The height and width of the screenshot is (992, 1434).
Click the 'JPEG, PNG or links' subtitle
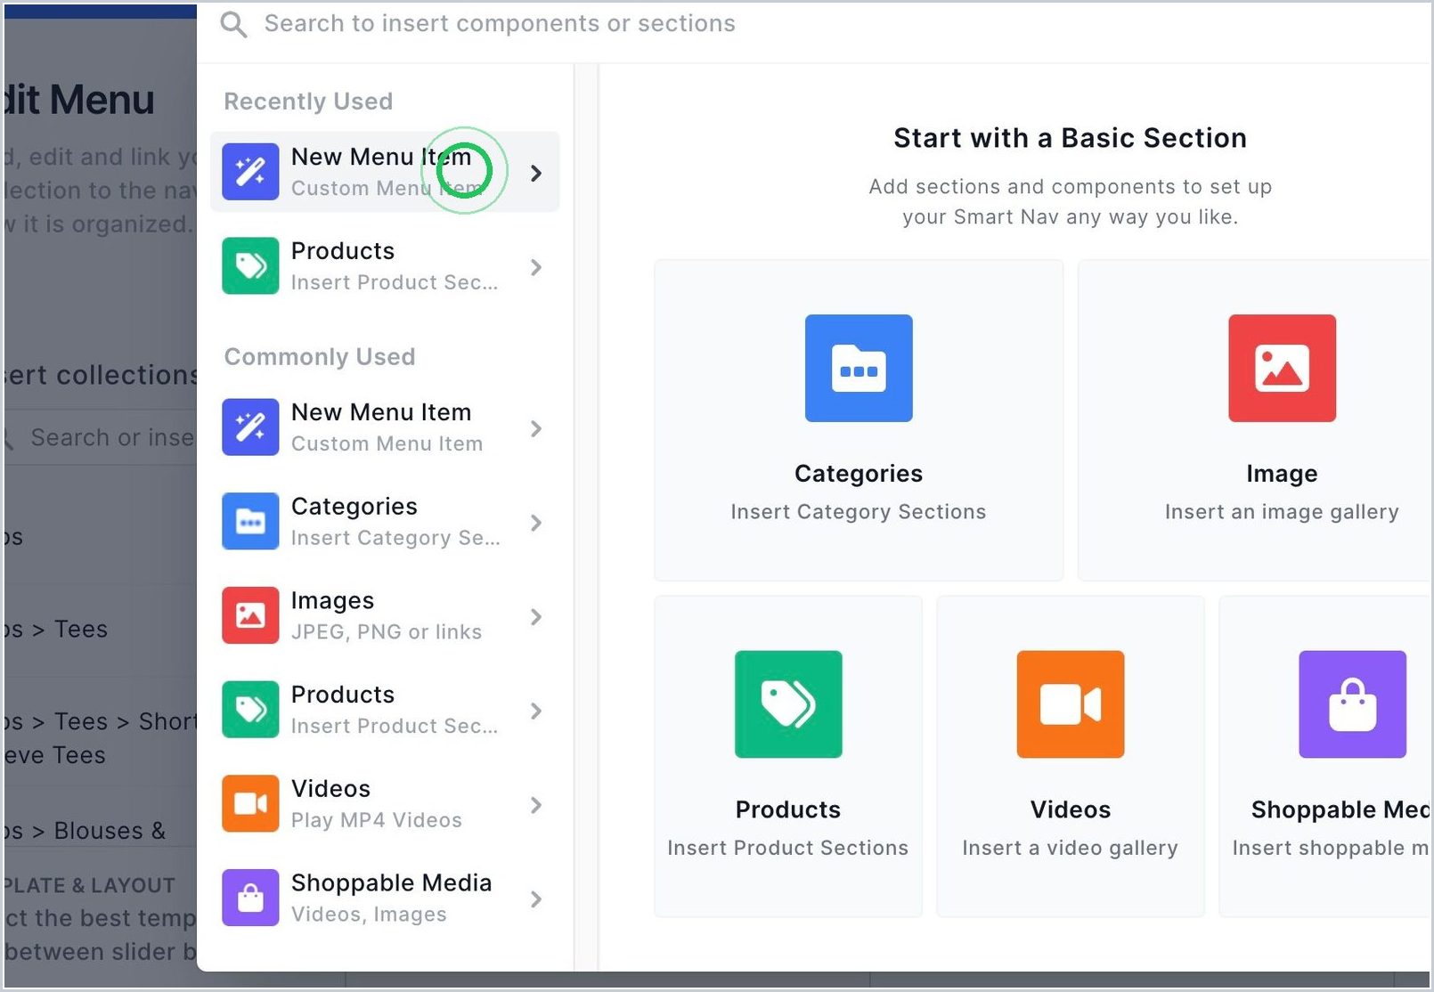pos(386,631)
